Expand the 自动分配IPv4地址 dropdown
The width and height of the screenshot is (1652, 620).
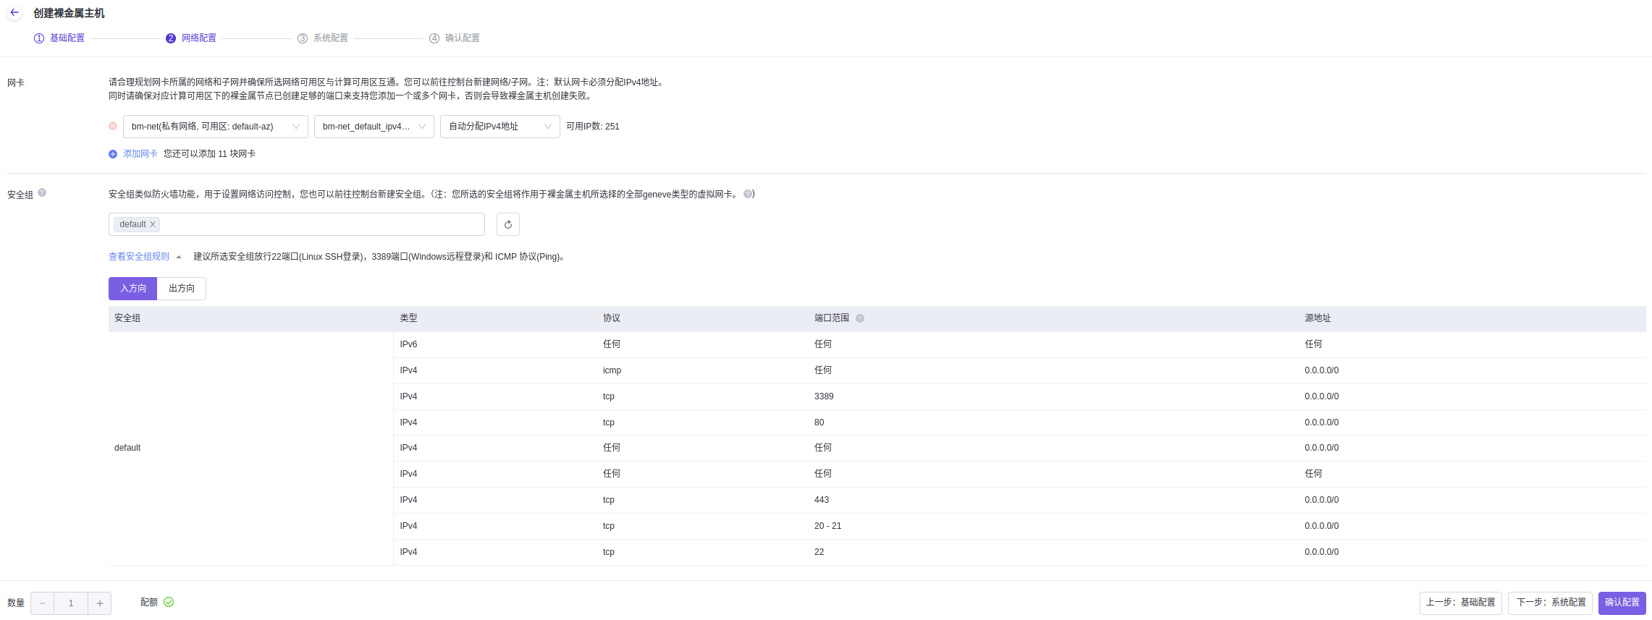[x=500, y=127]
